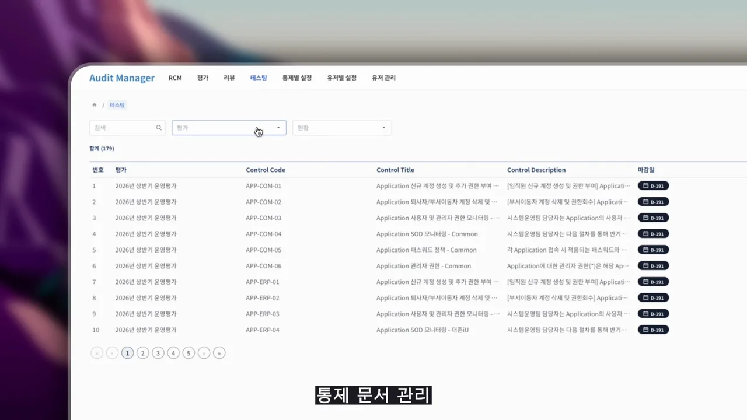This screenshot has width=747, height=420.
Task: Click the 검색 search input field
Action: [x=127, y=128]
